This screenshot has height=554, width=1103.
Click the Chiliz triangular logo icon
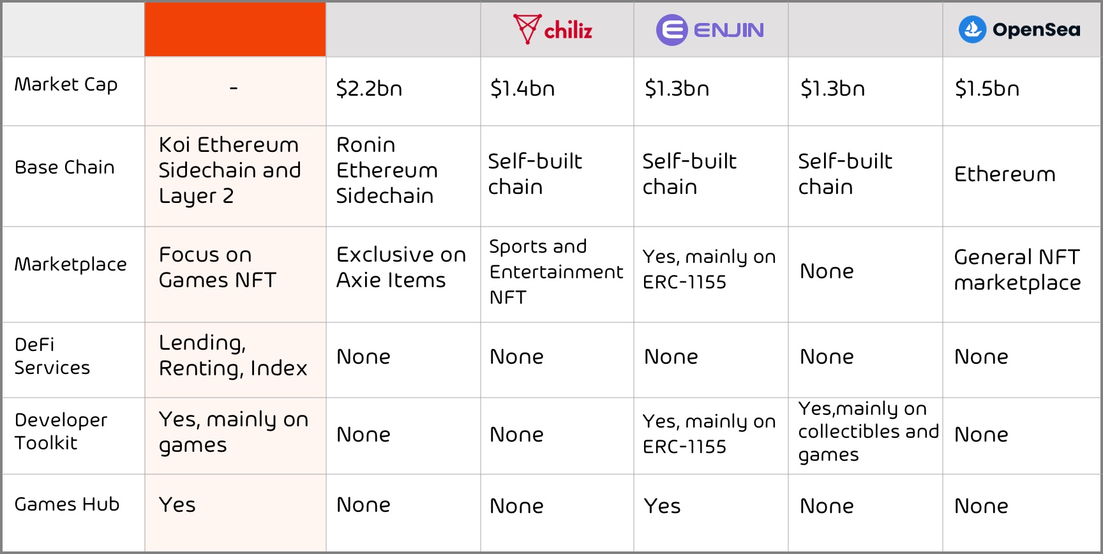click(527, 29)
